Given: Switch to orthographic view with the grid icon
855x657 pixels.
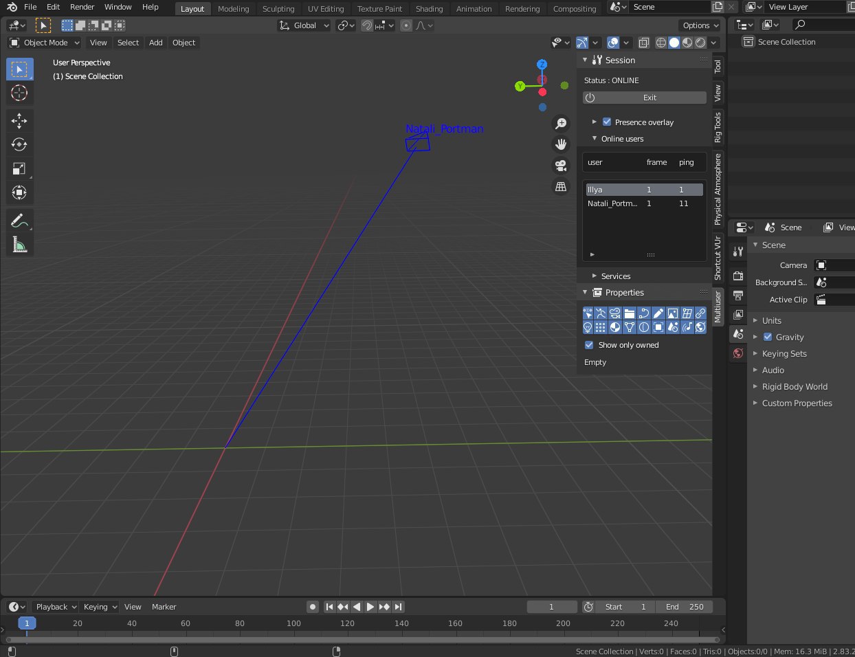Looking at the screenshot, I should [x=561, y=187].
